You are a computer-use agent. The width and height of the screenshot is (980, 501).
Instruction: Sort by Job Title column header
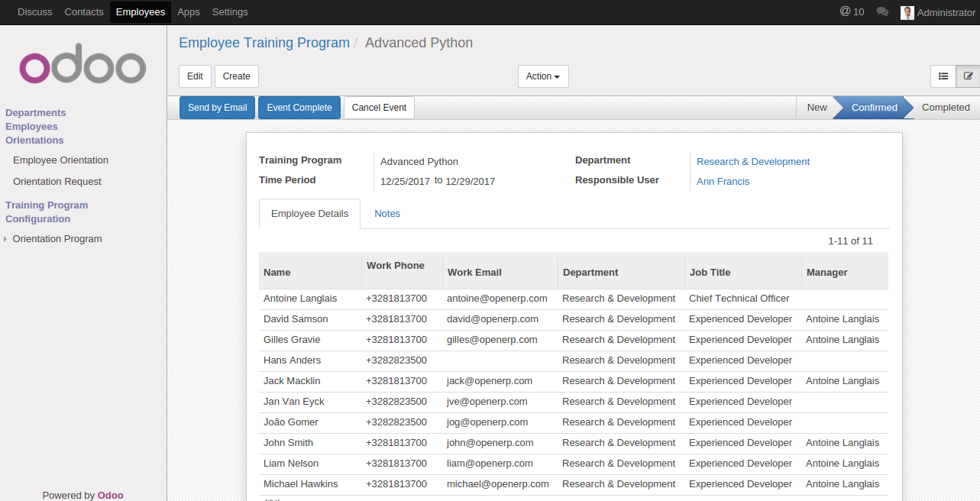pyautogui.click(x=743, y=271)
